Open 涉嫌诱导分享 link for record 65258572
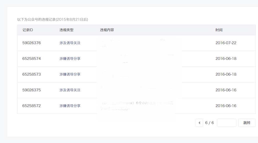This screenshot has height=143, width=258. pyautogui.click(x=70, y=106)
